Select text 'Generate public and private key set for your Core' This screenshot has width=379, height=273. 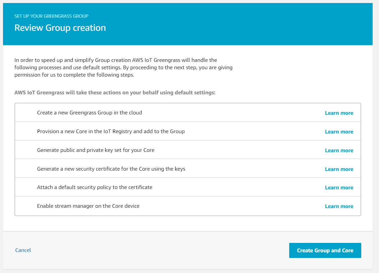point(96,150)
